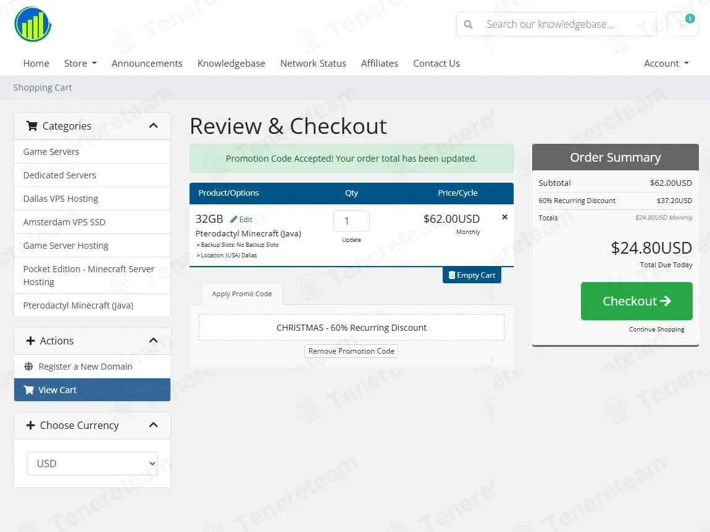Collapse the Choose Currency panel chevron
Screen dimensions: 710x532
tap(154, 425)
